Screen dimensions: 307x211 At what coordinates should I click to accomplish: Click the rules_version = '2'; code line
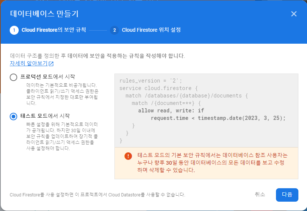coord(151,81)
